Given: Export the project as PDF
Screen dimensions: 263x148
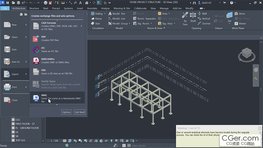Looking at the screenshot, I should tap(57, 39).
